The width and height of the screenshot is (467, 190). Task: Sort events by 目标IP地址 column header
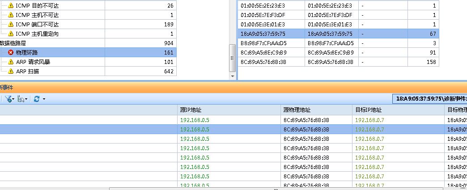tap(398, 110)
